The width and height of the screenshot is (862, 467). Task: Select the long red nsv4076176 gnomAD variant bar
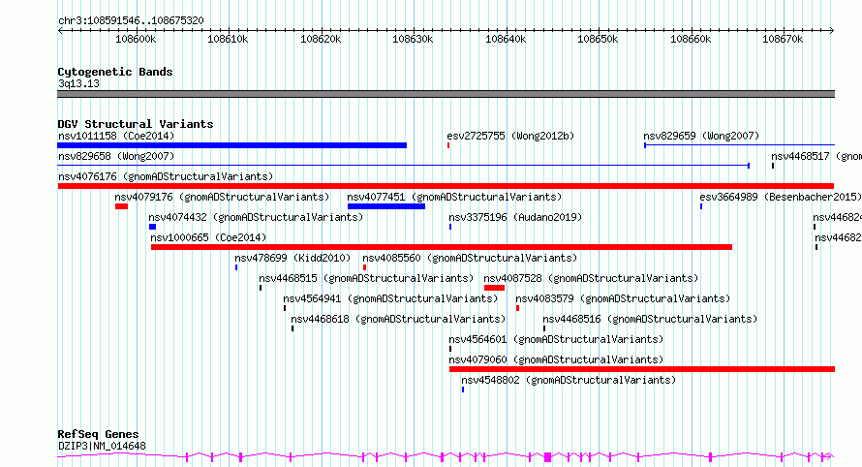[x=446, y=186]
